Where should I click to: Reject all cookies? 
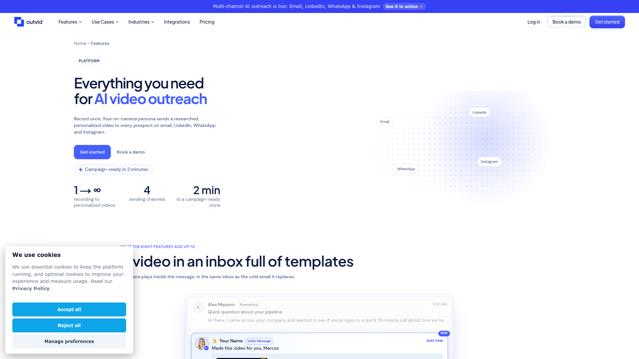[x=69, y=325]
